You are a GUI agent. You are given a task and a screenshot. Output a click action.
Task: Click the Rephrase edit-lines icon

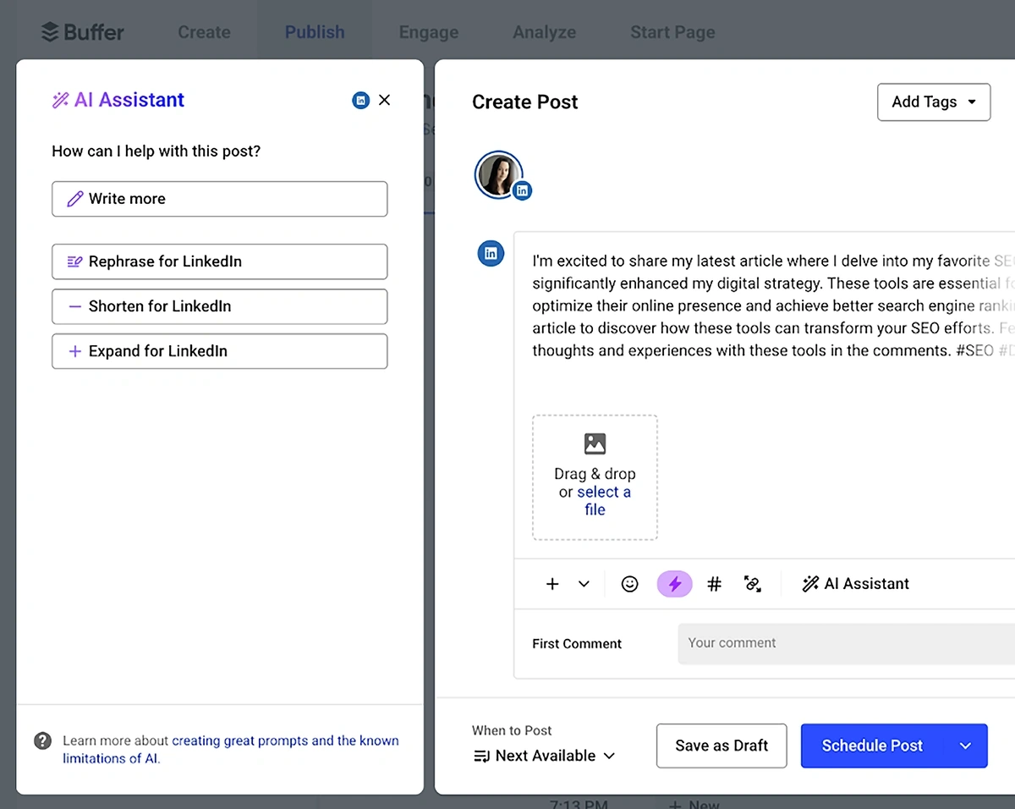click(74, 261)
